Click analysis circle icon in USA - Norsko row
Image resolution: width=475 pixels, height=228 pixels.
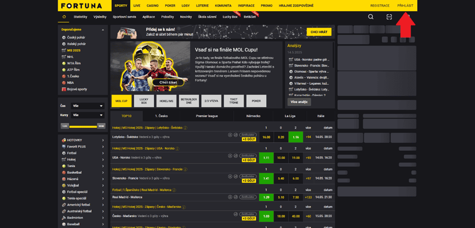pos(230,156)
